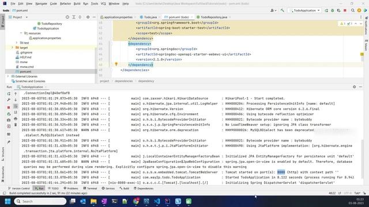Open the Services tool window
This screenshot has height=207, width=369.
tap(108, 188)
